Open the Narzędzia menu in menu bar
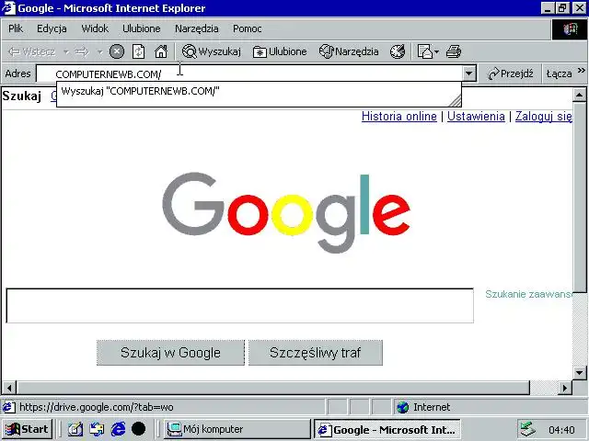 pos(196,28)
